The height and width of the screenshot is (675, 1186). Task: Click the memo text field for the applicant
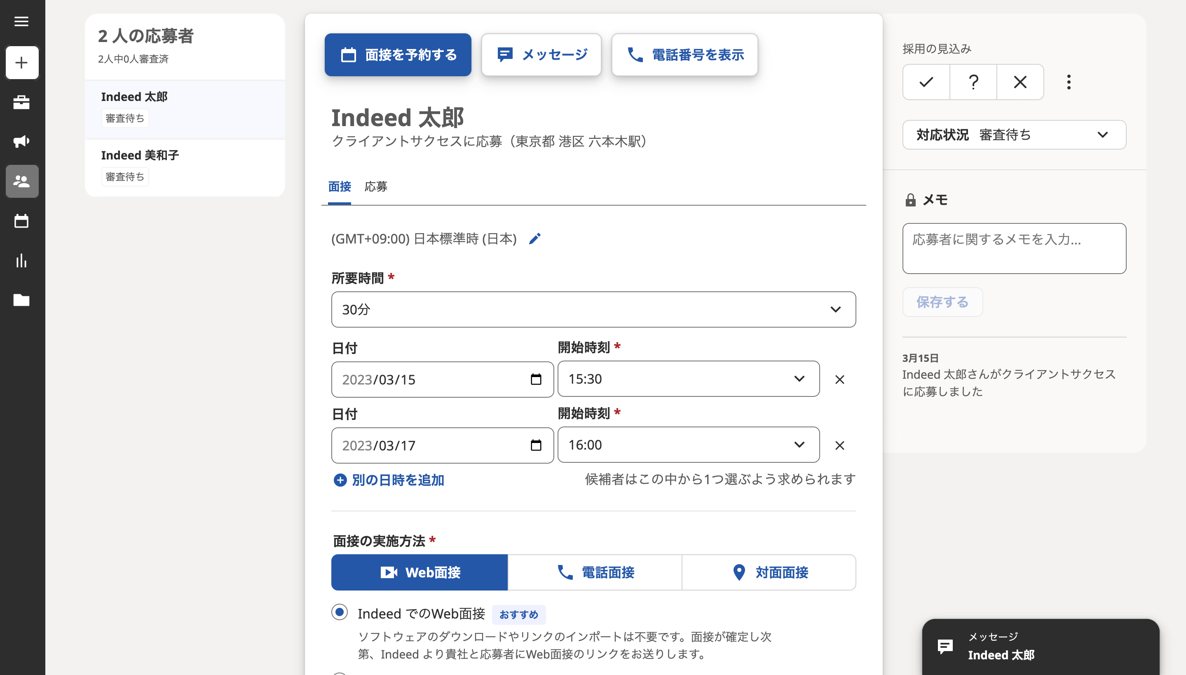pos(1014,248)
